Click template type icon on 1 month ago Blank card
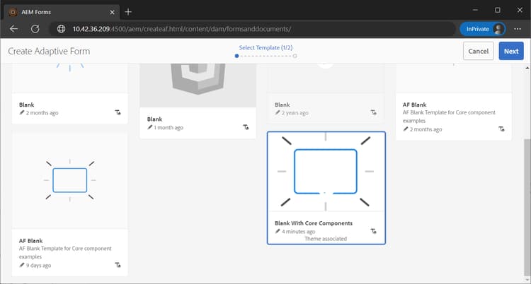The height and width of the screenshot is (284, 531). [246, 127]
